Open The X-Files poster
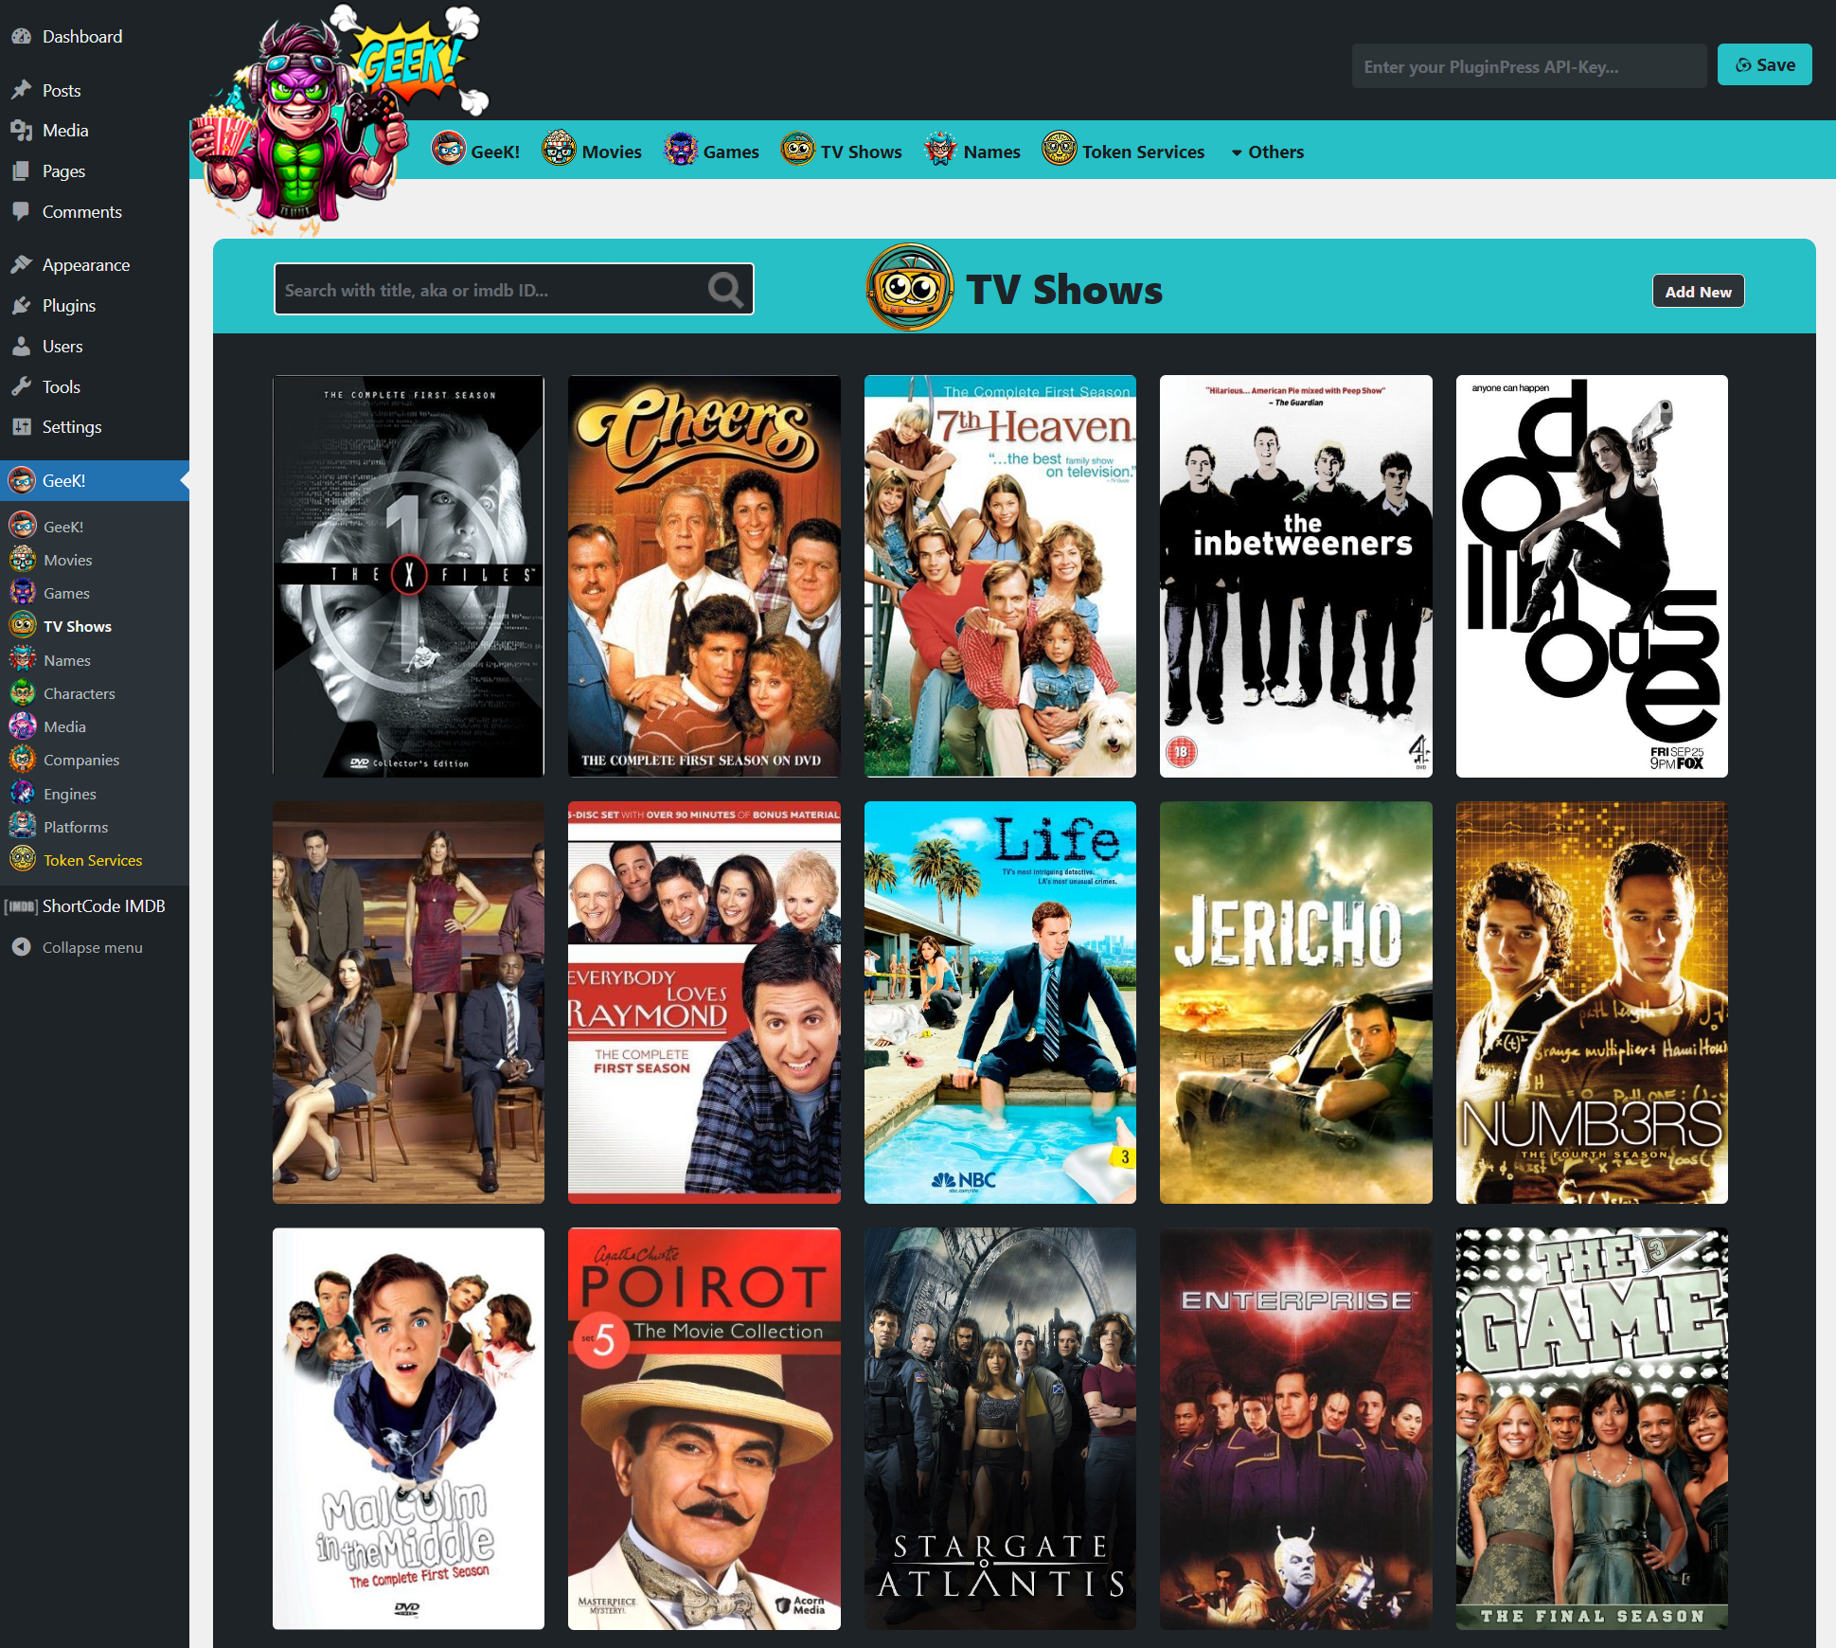The image size is (1836, 1648). [408, 576]
